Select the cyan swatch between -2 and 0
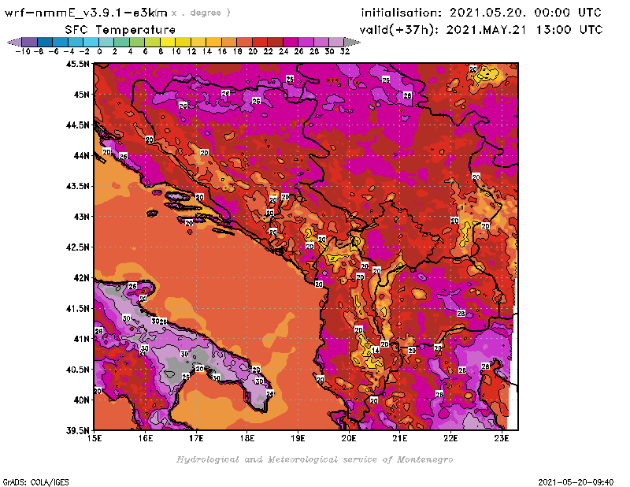This screenshot has width=630, height=487. click(x=91, y=42)
